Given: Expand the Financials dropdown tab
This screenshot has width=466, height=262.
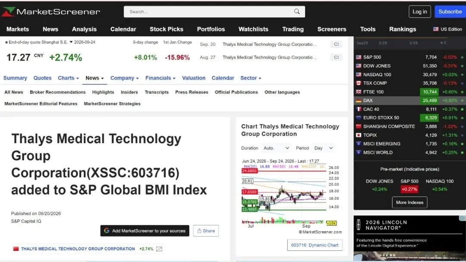Looking at the screenshot, I should pyautogui.click(x=161, y=78).
